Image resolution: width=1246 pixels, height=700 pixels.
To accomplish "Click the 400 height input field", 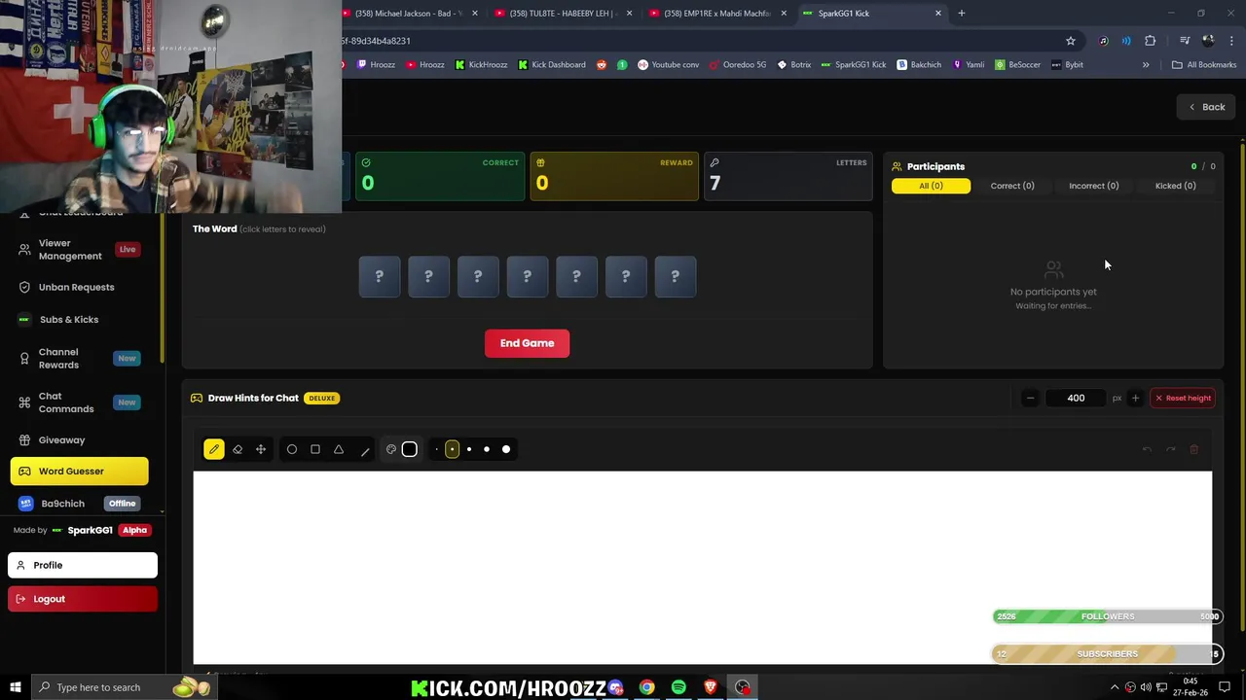I will 1076,398.
